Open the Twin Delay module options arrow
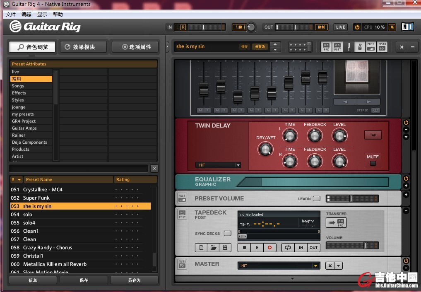 click(406, 137)
